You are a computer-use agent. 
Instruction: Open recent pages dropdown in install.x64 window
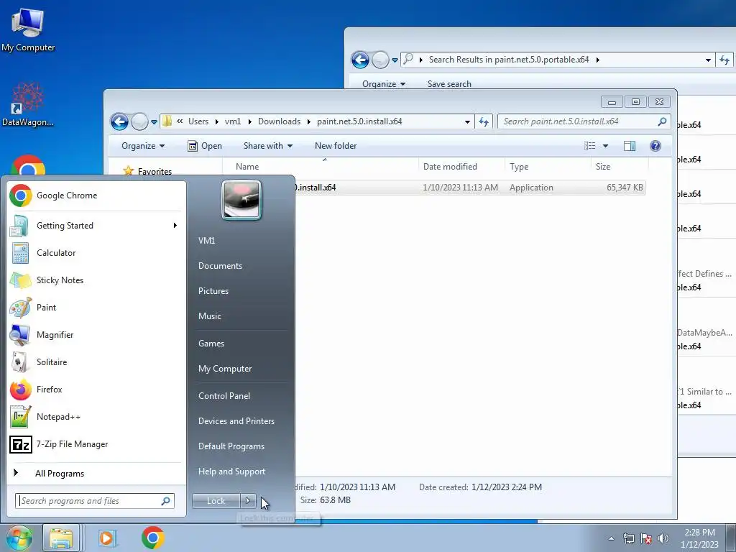[154, 122]
